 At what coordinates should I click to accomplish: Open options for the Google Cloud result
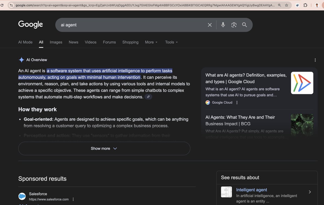pos(237,102)
